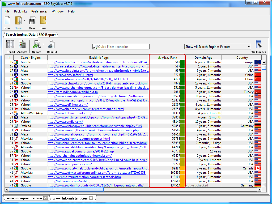Click the horizontal scrollbar left arrow

[x=7, y=190]
